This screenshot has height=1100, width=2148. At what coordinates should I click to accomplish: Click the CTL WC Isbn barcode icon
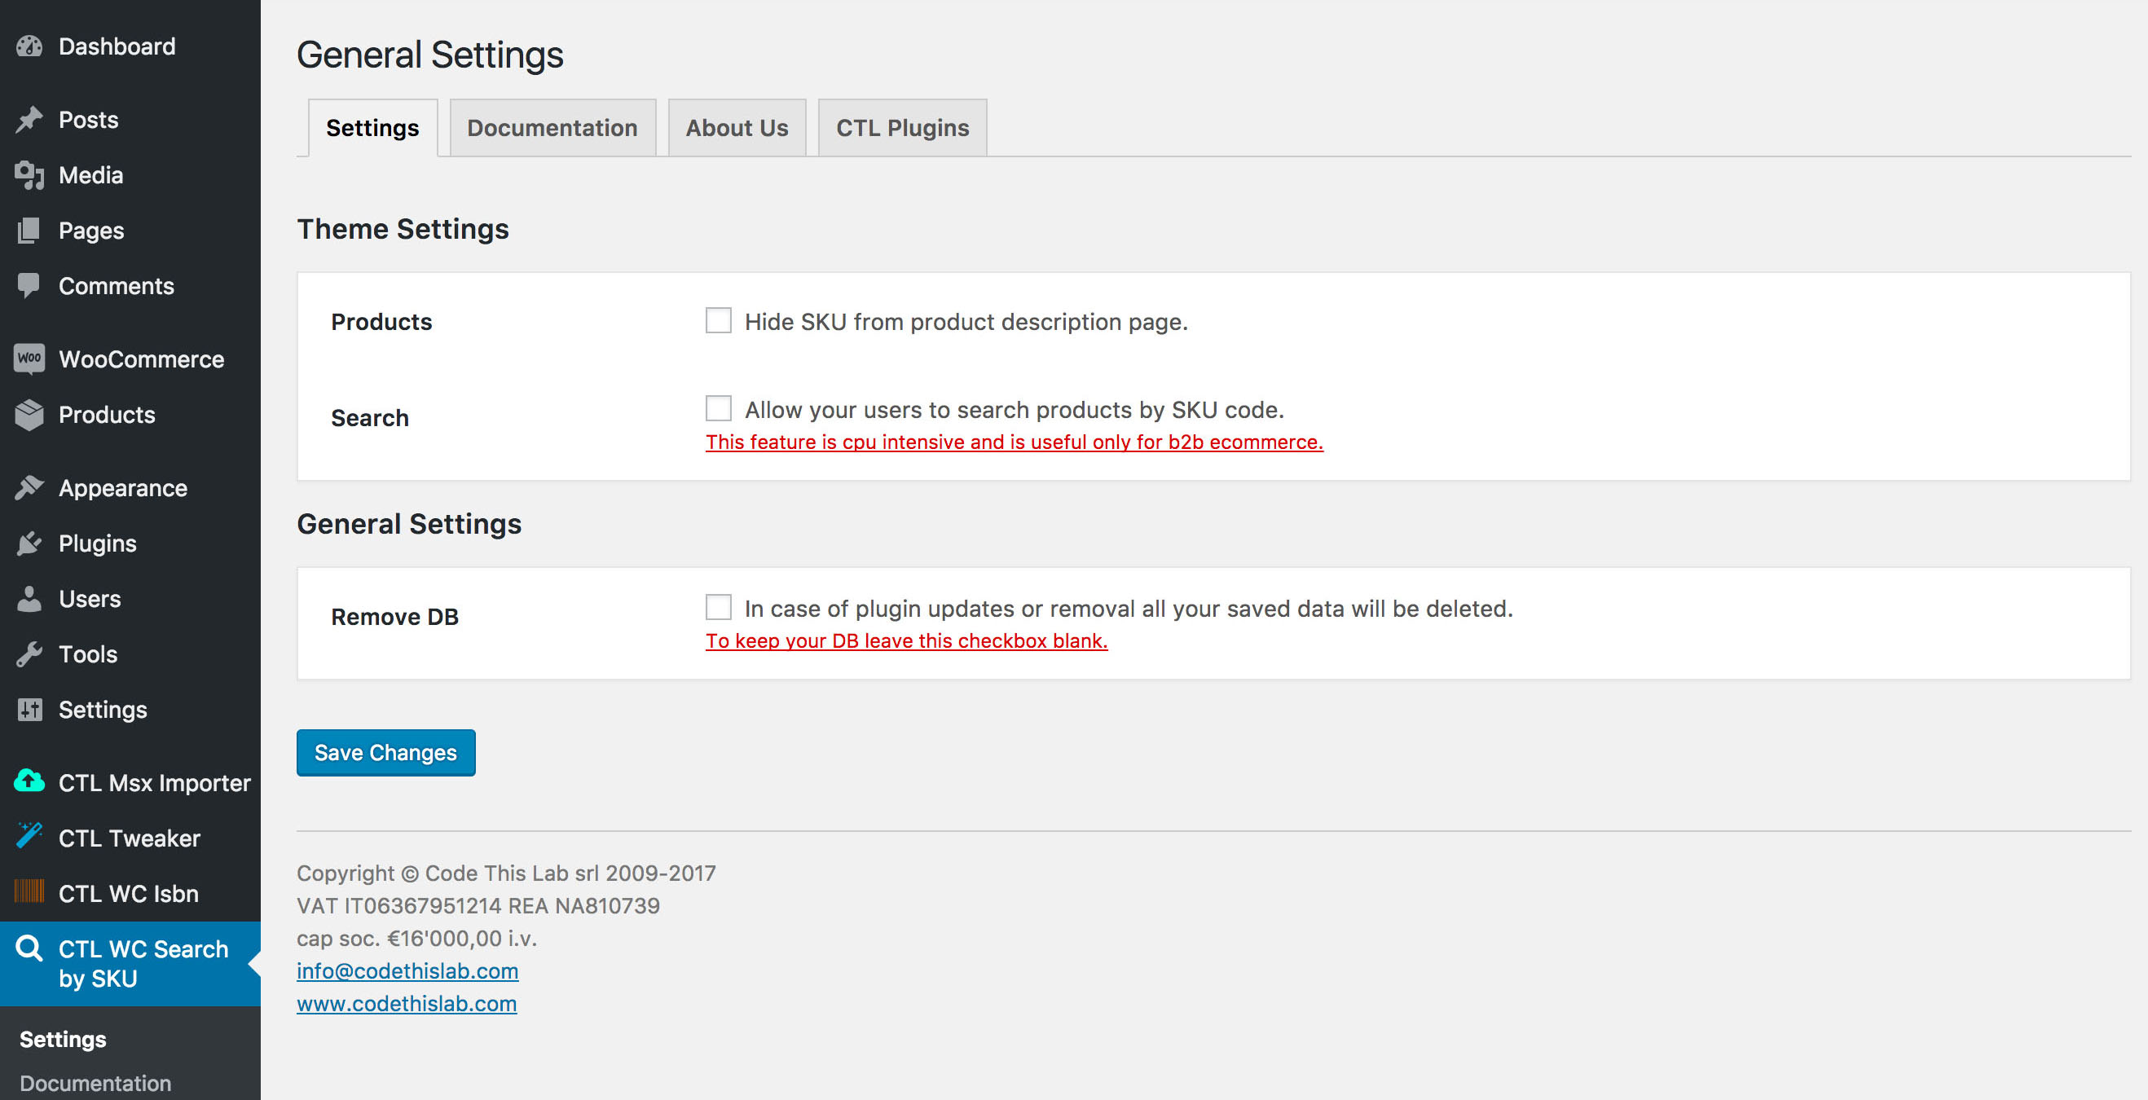tap(29, 892)
